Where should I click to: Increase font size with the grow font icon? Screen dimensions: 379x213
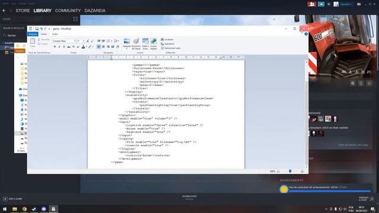88,41
